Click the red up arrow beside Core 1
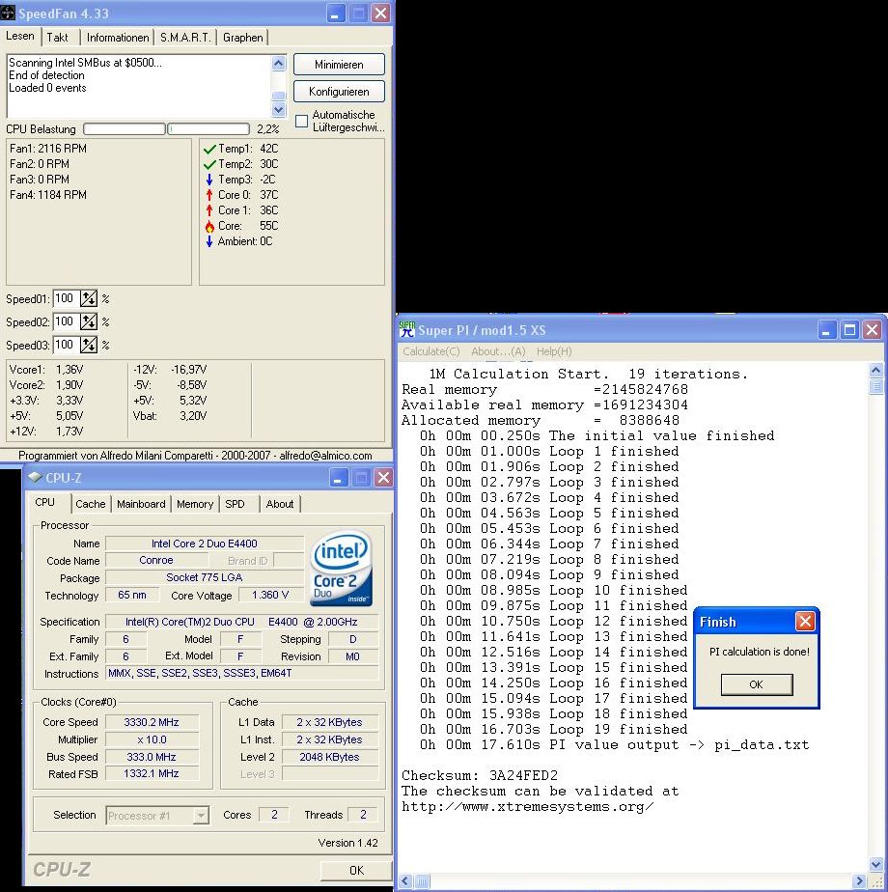888x892 pixels. pos(209,210)
